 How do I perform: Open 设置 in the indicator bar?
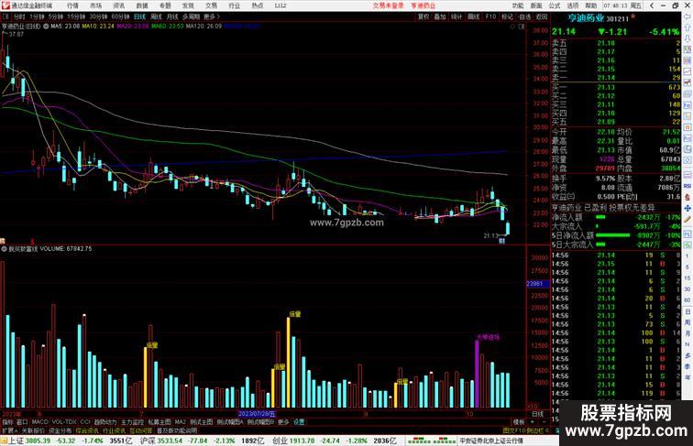299,422
